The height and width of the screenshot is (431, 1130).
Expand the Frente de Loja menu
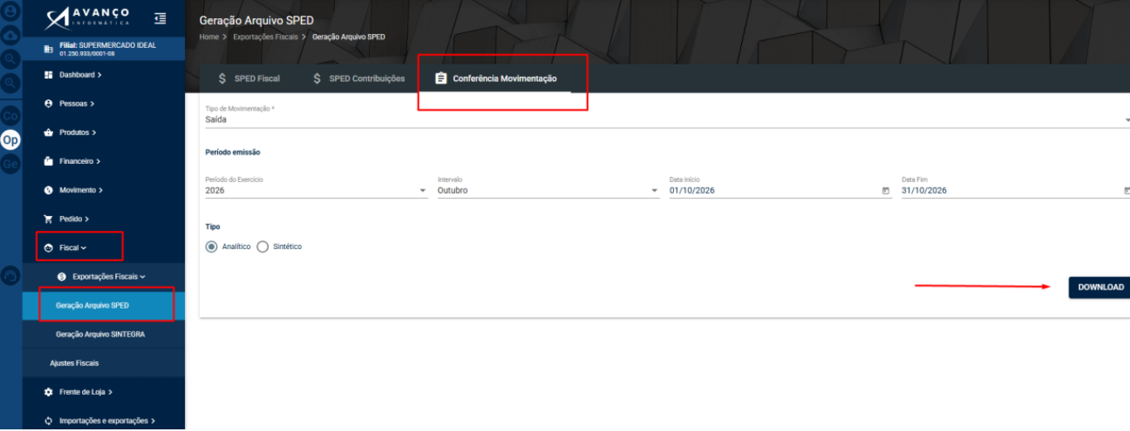tap(104, 392)
